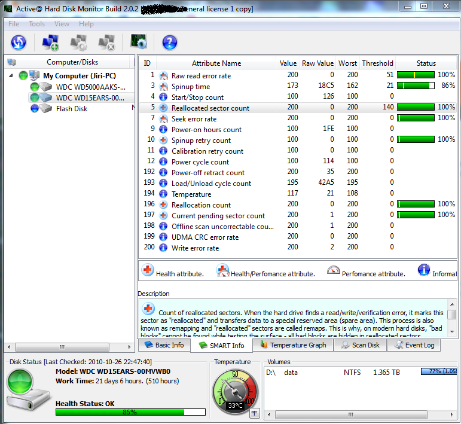The height and width of the screenshot is (424, 461).
Task: Sort by the Threshold column header
Action: 377,63
